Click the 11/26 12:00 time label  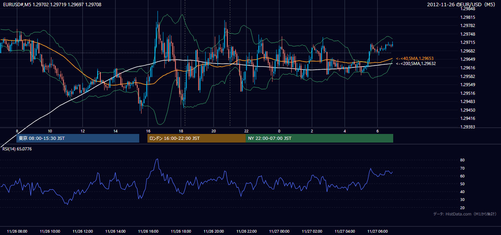[x=82, y=231]
